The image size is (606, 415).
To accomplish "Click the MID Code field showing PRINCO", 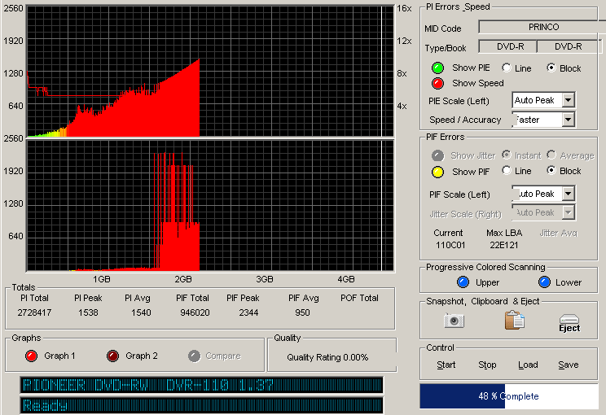I will coord(542,27).
